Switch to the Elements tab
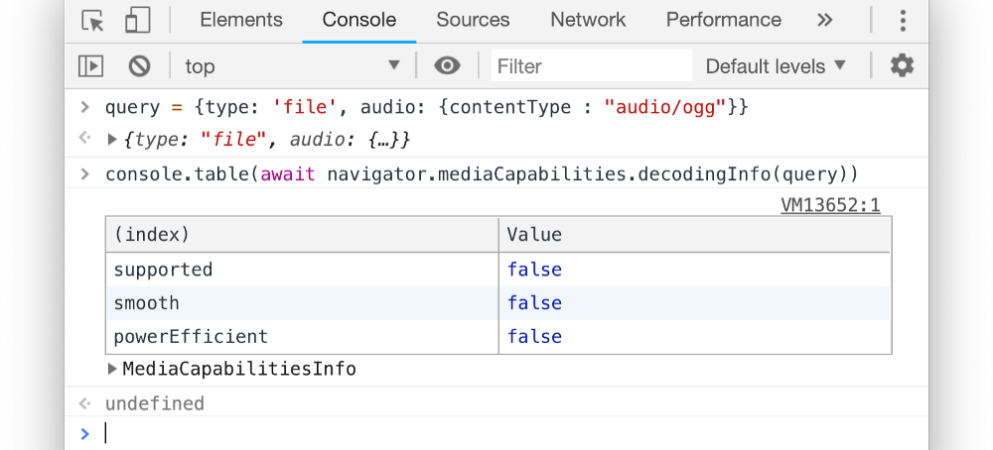993x450 pixels. coord(241,21)
